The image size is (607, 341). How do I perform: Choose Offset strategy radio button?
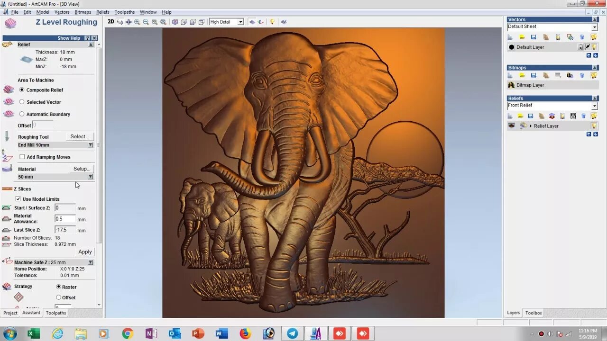point(59,297)
